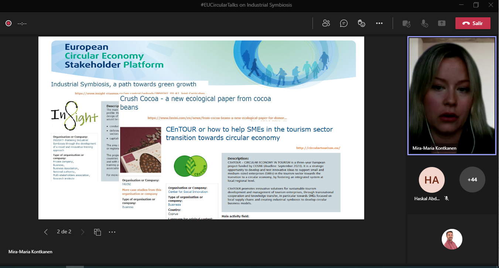Show the +44 additional participants
This screenshot has width=499, height=268.
tap(472, 180)
